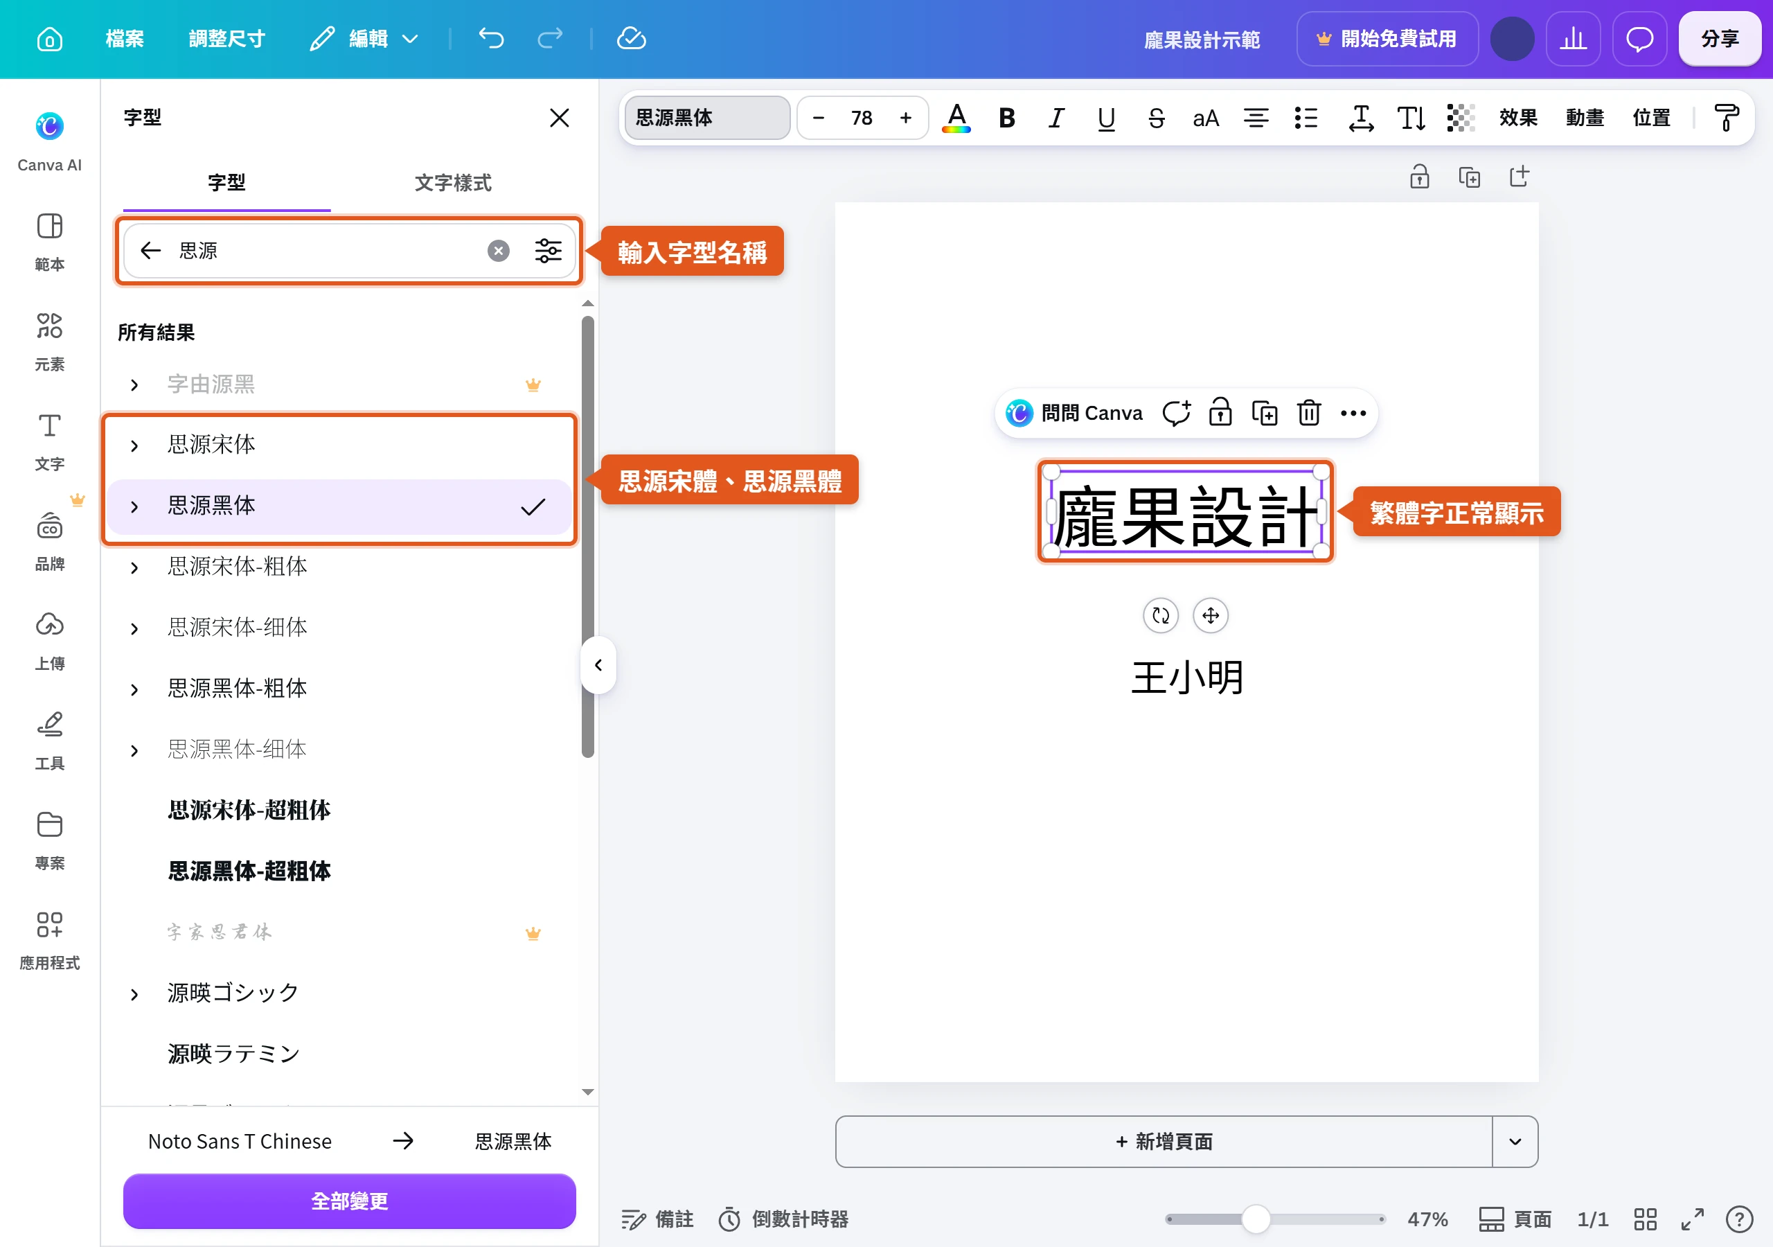
Task: Open the 文字 text panel
Action: 49,441
